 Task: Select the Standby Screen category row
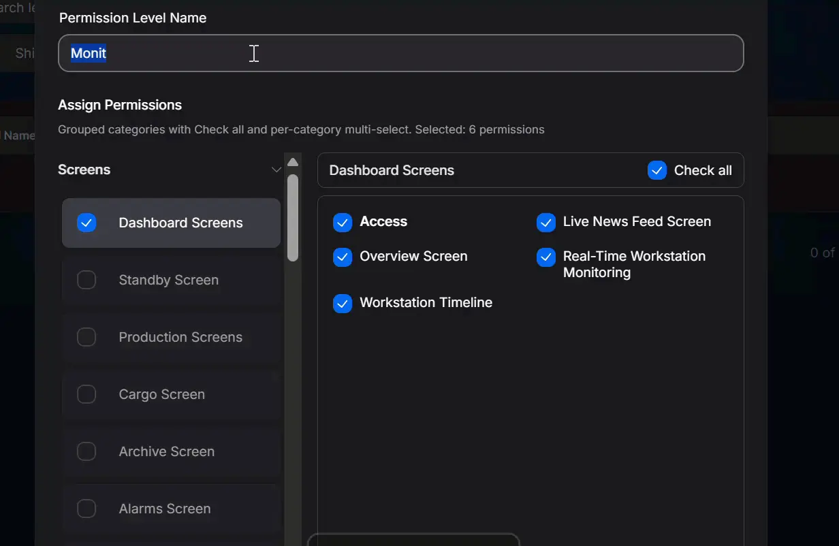[171, 280]
